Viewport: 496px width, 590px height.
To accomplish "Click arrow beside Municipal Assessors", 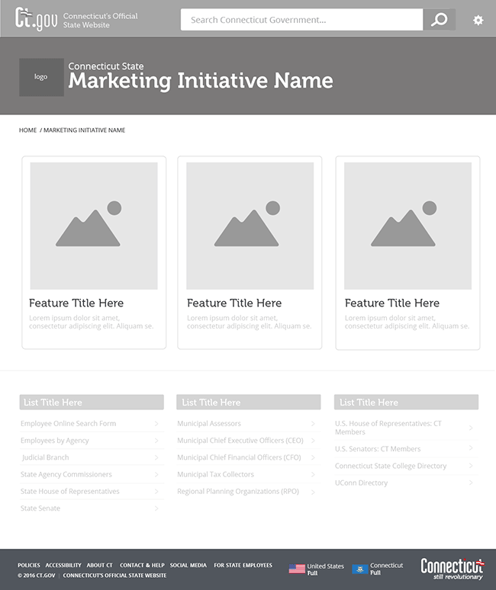I will click(x=313, y=424).
